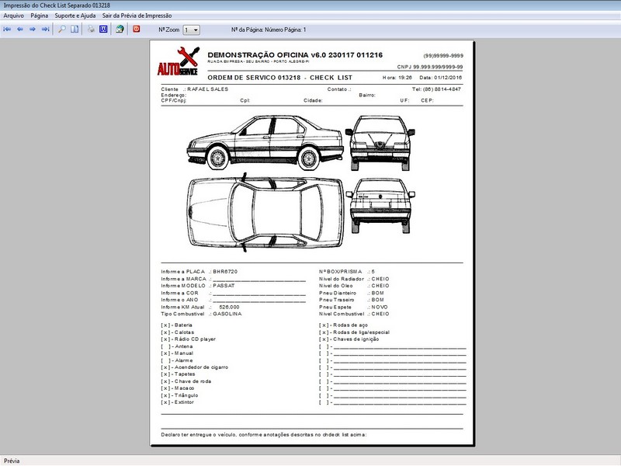Click the Data: 01/12/2016 text
621x466 pixels.
pyautogui.click(x=440, y=78)
